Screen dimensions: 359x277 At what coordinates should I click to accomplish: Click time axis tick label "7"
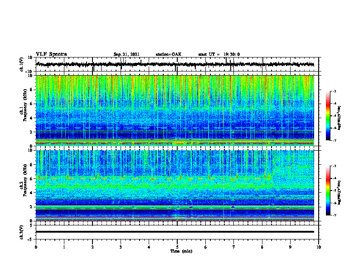click(234, 247)
